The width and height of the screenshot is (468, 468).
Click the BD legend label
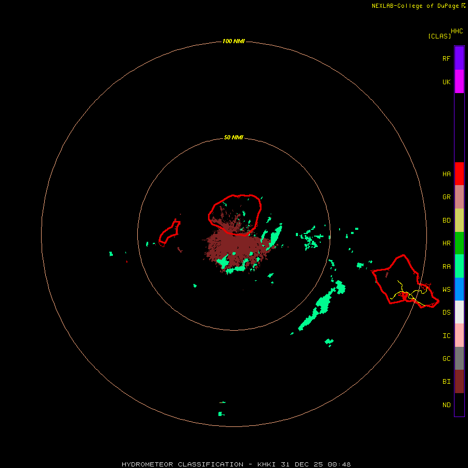447,220
